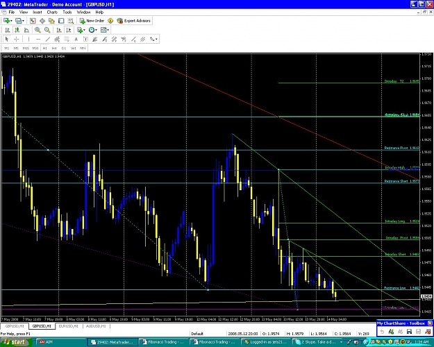434x347 pixels.
Task: Open MetaEditor via yellow diamond icon
Action: pos(110,21)
